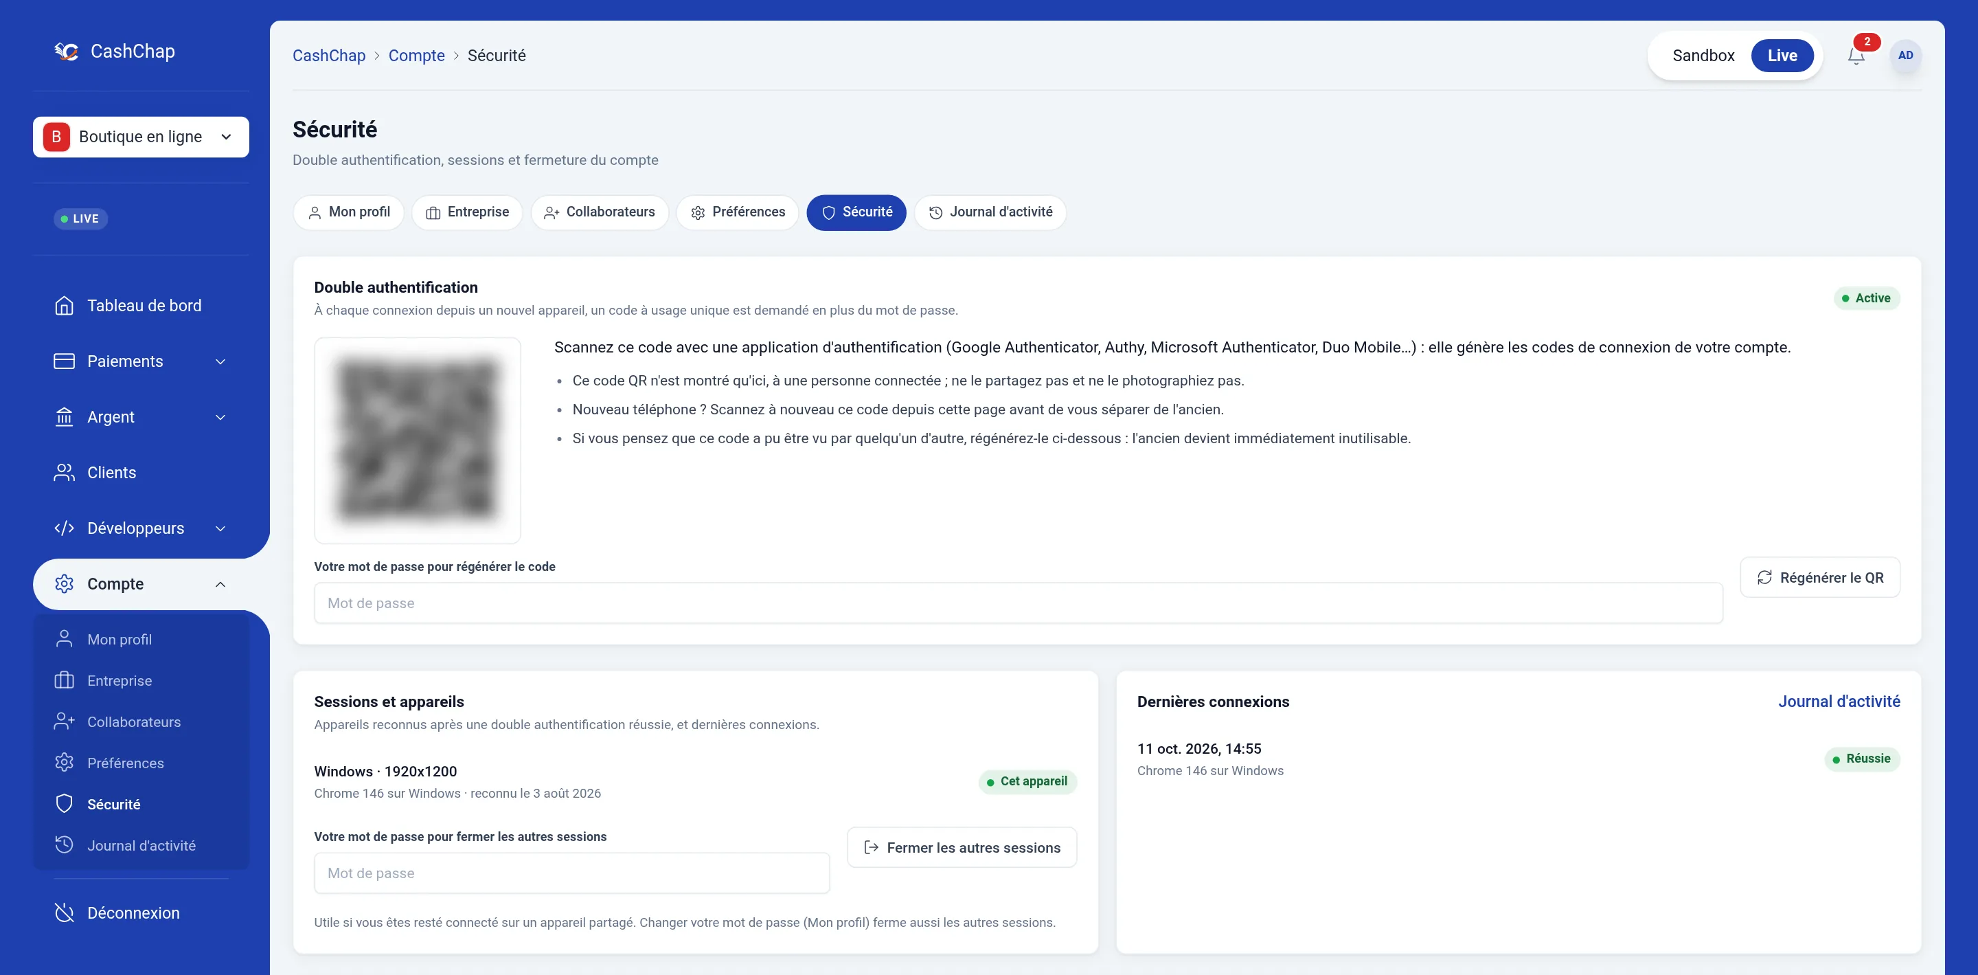Image resolution: width=1978 pixels, height=975 pixels.
Task: Select the Live environment toggle
Action: (x=1782, y=56)
